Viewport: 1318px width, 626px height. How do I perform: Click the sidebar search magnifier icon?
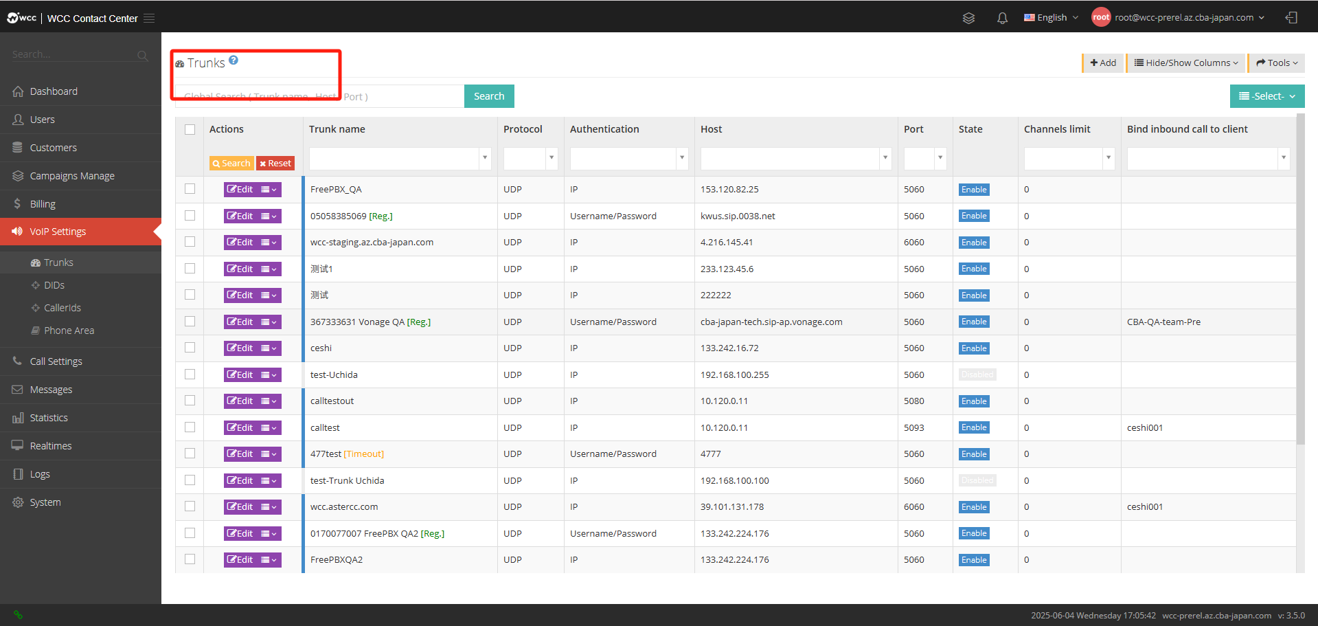pyautogui.click(x=143, y=56)
